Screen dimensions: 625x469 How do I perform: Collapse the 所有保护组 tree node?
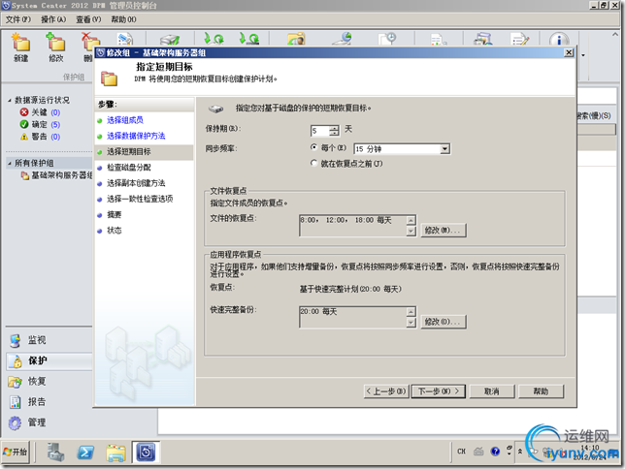10,163
